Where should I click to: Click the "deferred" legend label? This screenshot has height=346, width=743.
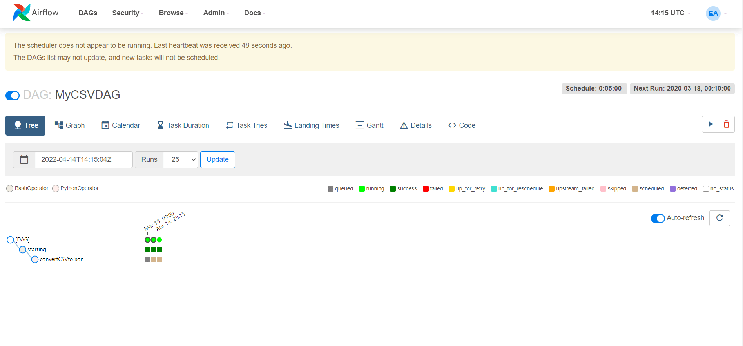coord(687,189)
